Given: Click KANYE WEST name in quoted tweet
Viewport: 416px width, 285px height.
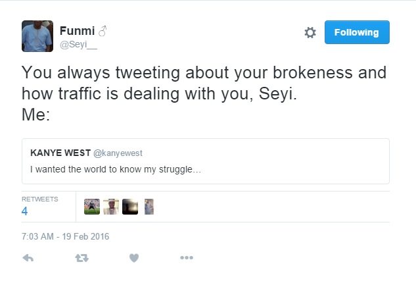Looking at the screenshot, I should 60,153.
